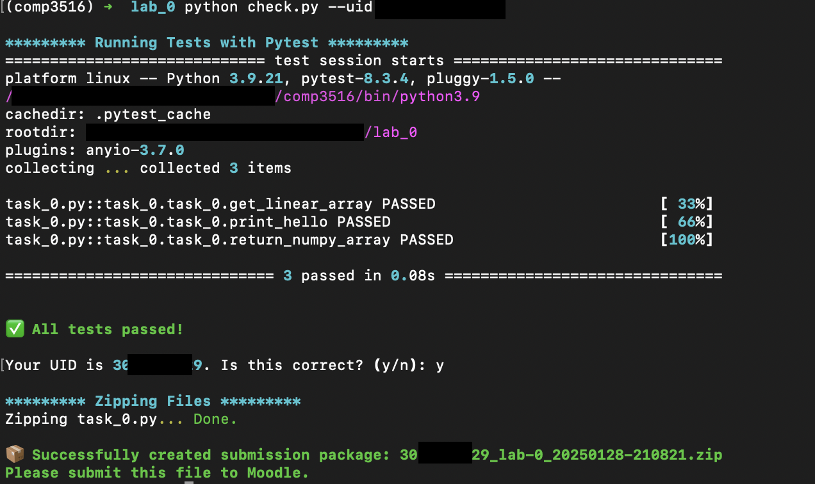The width and height of the screenshot is (815, 484).
Task: Click the 66% progress indicator
Action: pos(687,222)
